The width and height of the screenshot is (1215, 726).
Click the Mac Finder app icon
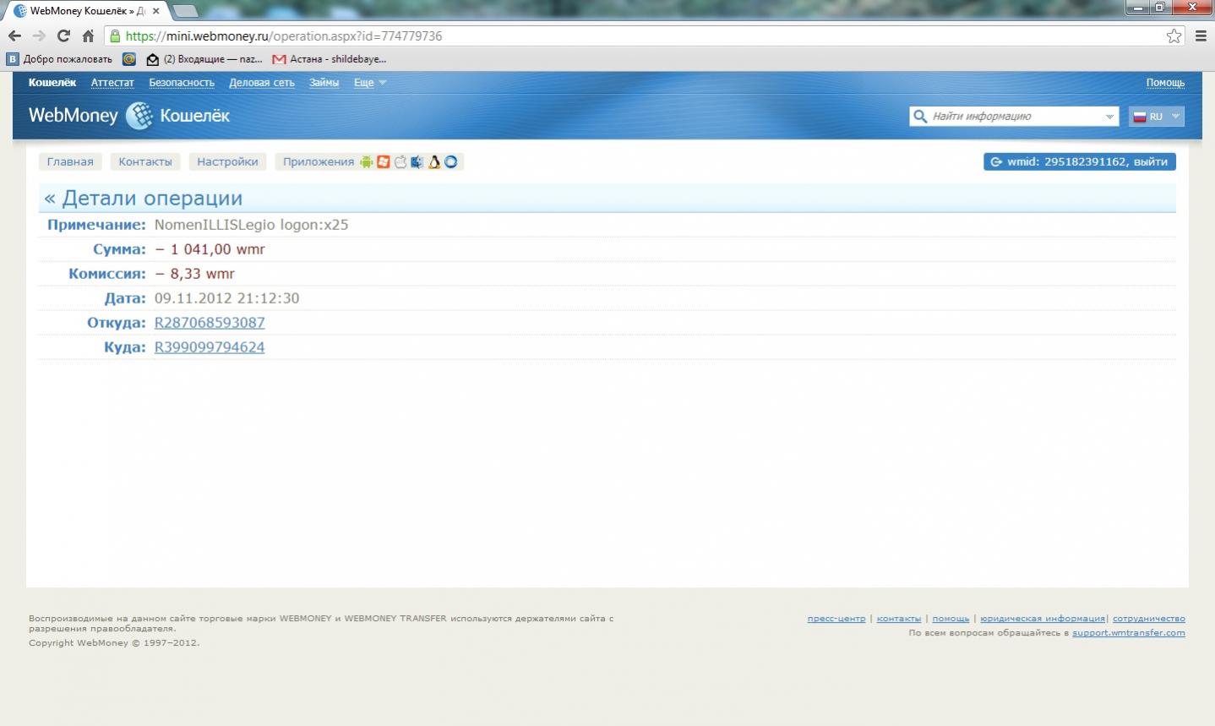(417, 162)
